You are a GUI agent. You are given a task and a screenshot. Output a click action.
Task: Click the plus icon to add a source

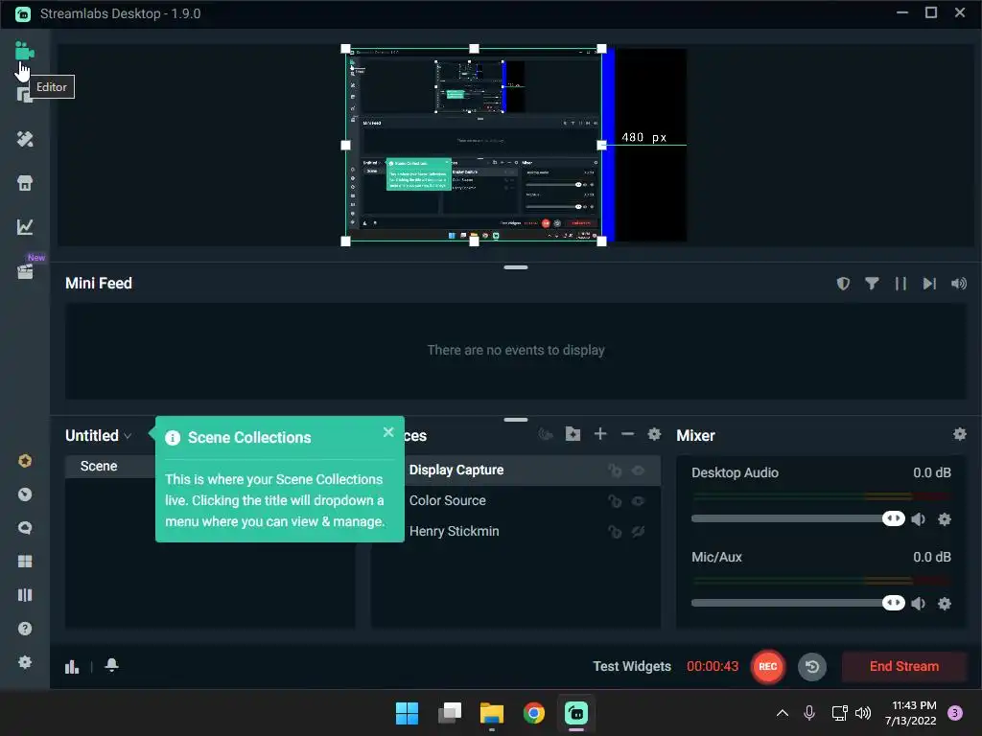point(600,434)
